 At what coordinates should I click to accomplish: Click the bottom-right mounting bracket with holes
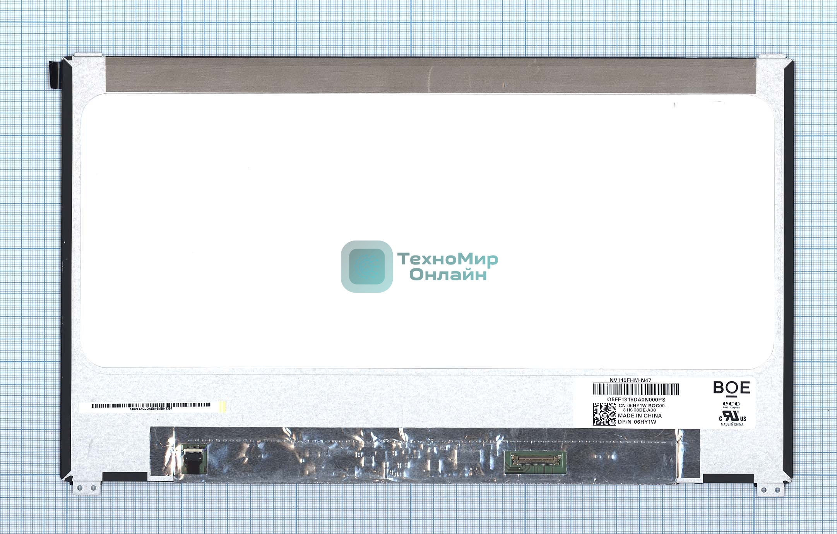tap(770, 490)
